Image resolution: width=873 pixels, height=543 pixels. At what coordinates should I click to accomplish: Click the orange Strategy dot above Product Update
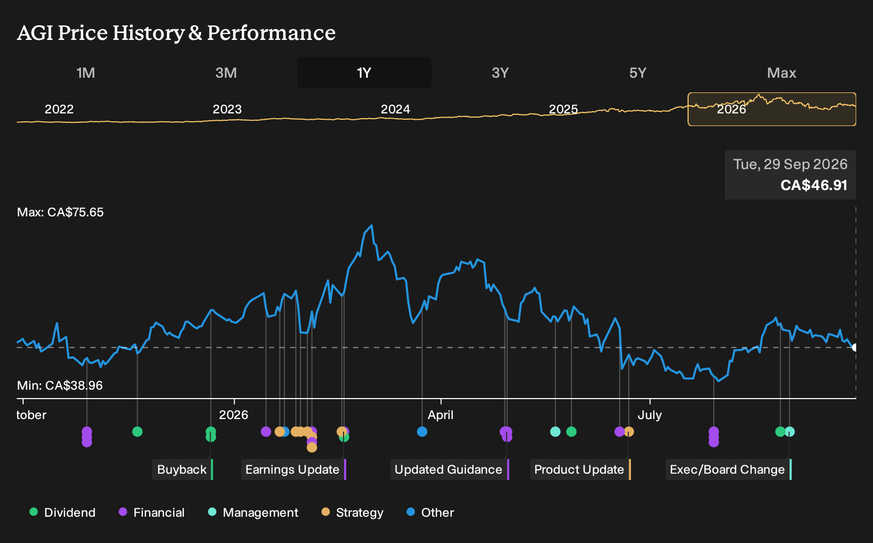click(629, 432)
